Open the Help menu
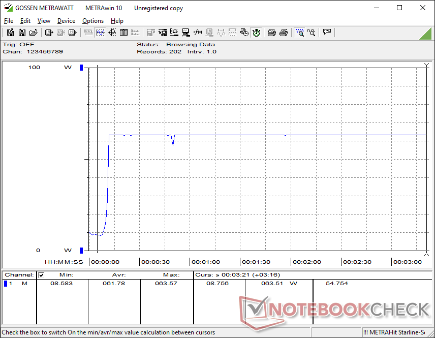Image resolution: width=435 pixels, height=338 pixels. click(x=117, y=21)
